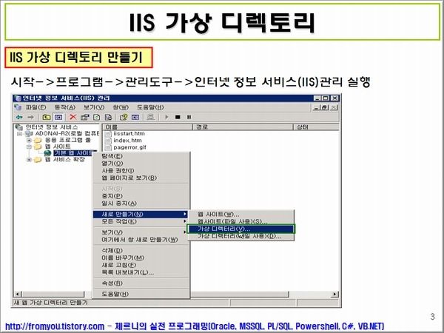This screenshot has width=444, height=333.
Task: Select 웹사이트(파일 사용)(S)... in submenu
Action: point(241,221)
